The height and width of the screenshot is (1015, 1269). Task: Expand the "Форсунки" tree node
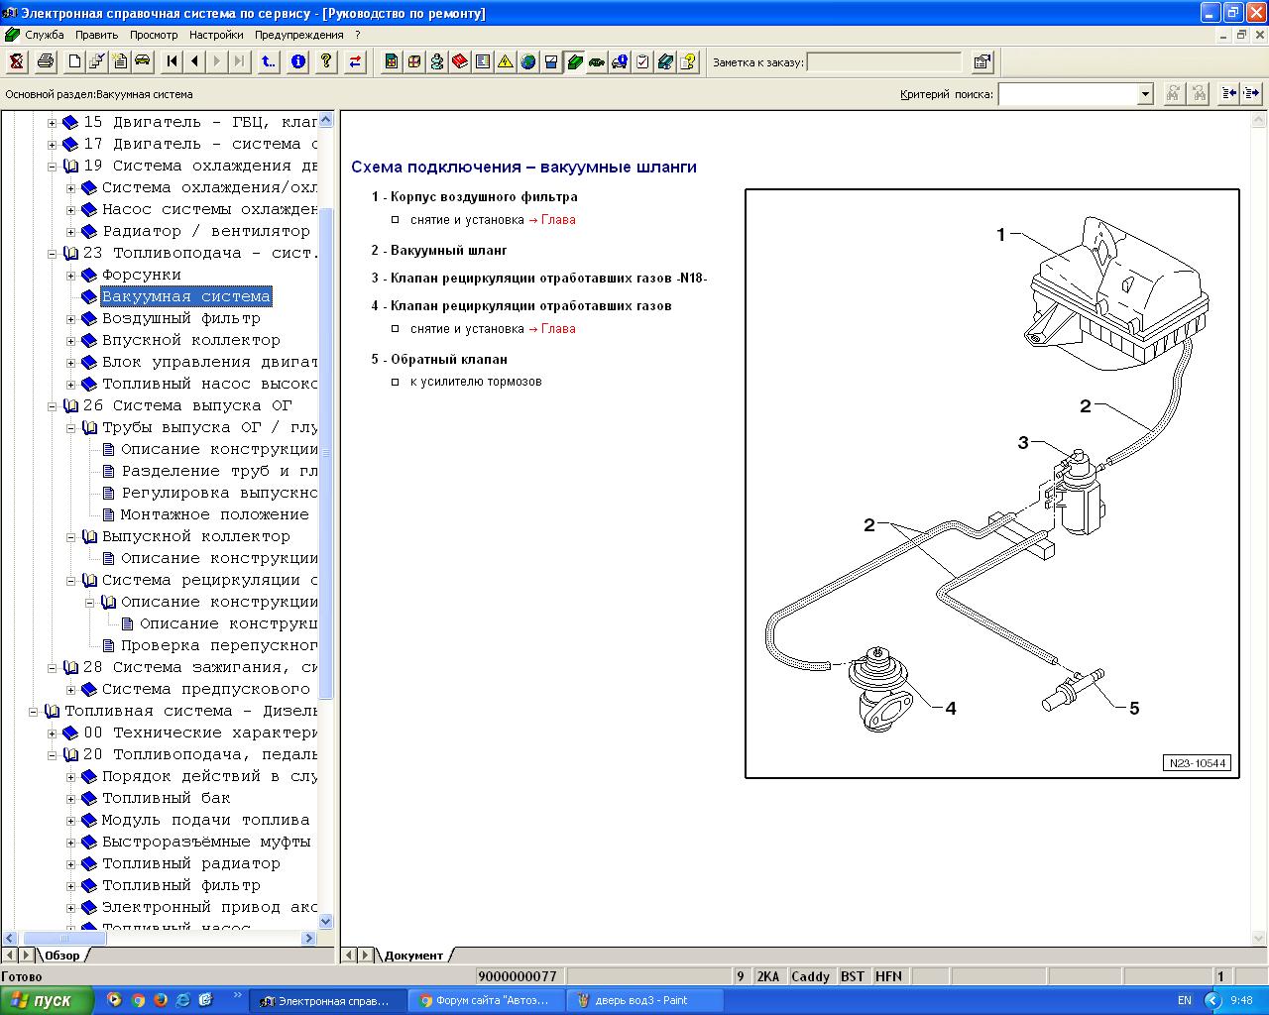coord(70,276)
